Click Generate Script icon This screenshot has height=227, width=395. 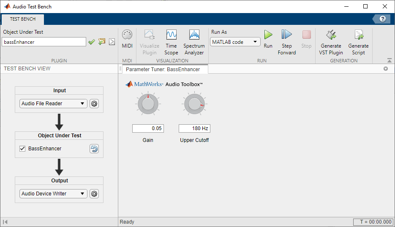click(359, 42)
